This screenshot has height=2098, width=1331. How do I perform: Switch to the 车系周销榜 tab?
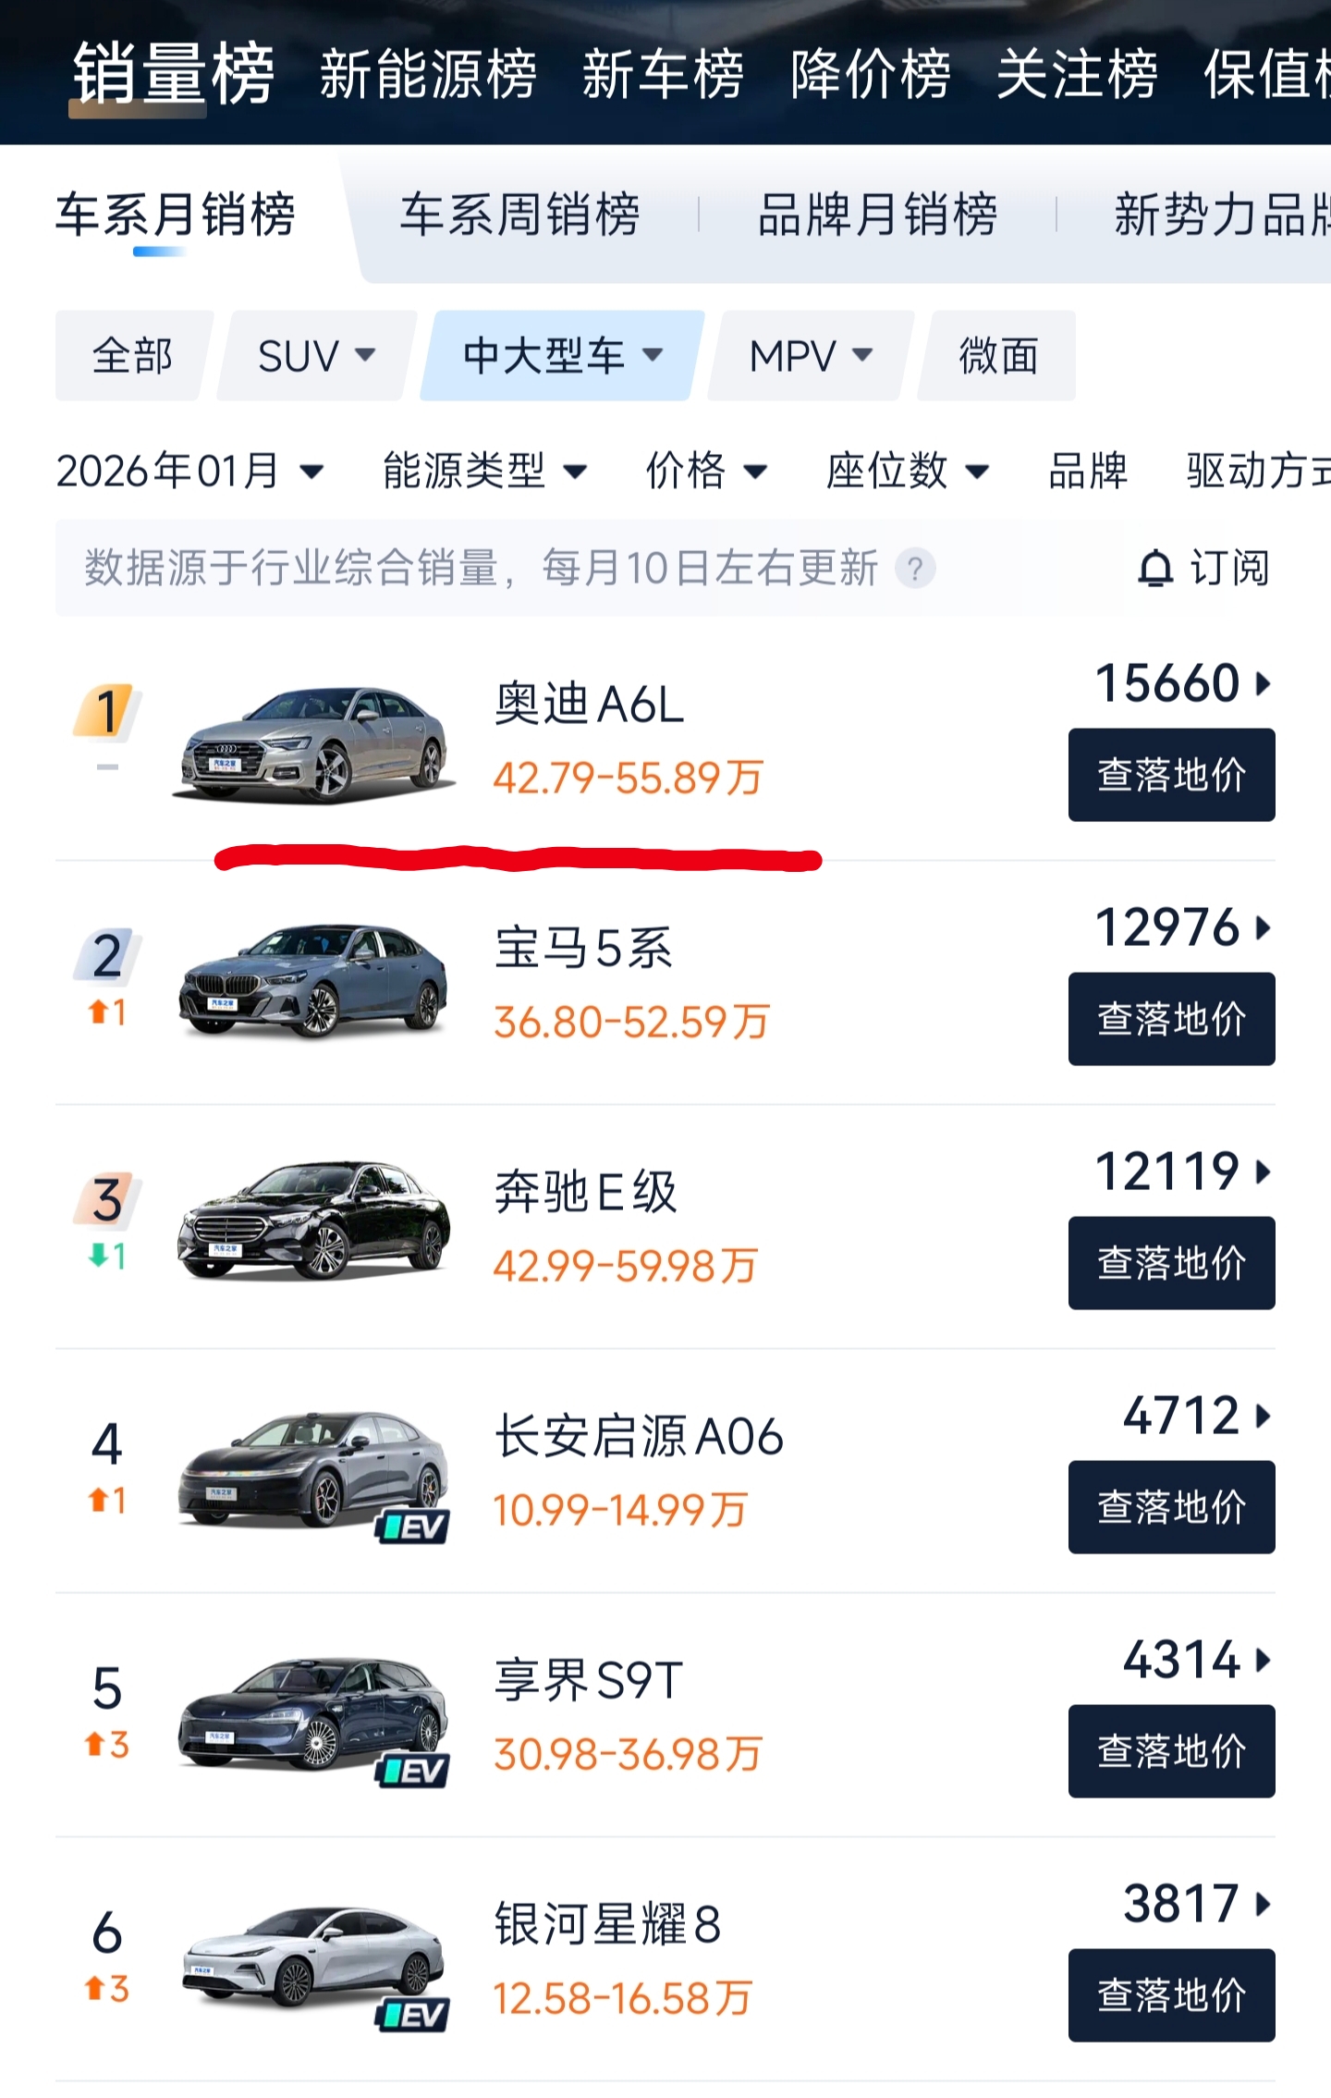(x=519, y=215)
